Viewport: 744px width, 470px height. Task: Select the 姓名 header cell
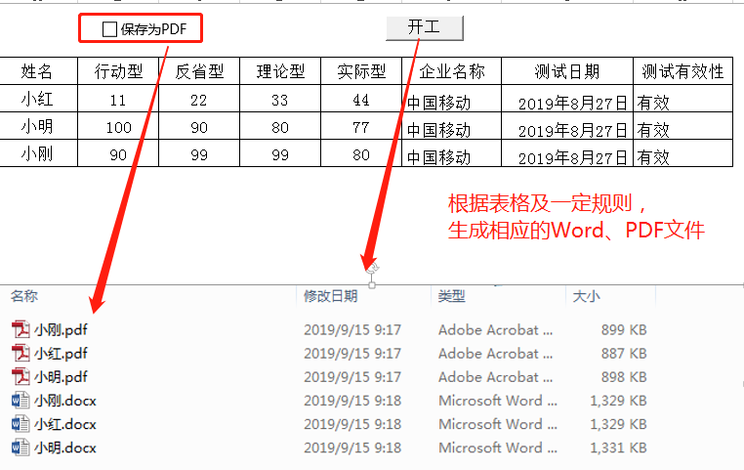[x=38, y=71]
